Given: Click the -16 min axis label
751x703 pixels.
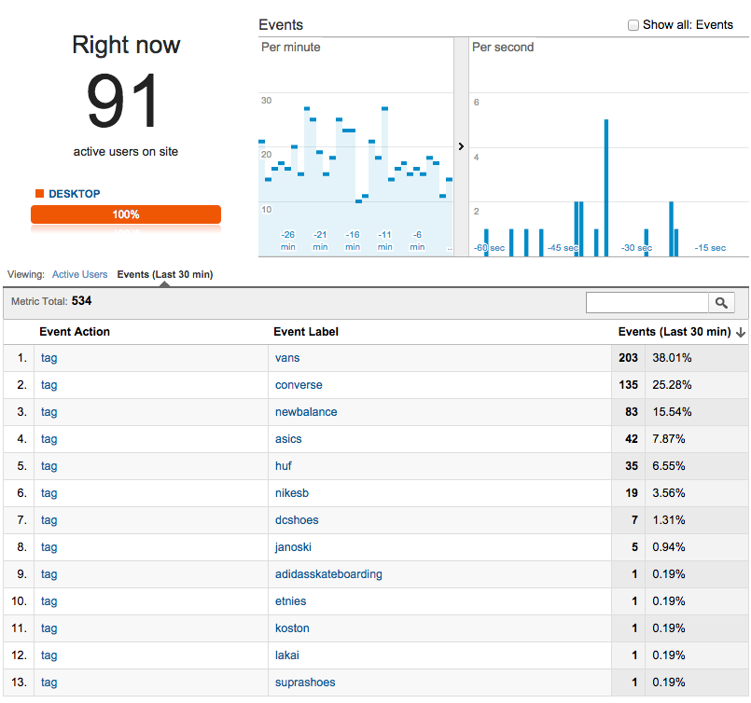Looking at the screenshot, I should tap(353, 241).
